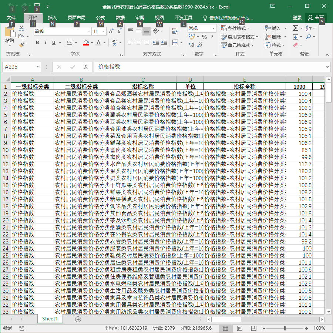Screen dimensions: 333x333
Task: Open the 数据 ribbon tab
Action: [120, 18]
